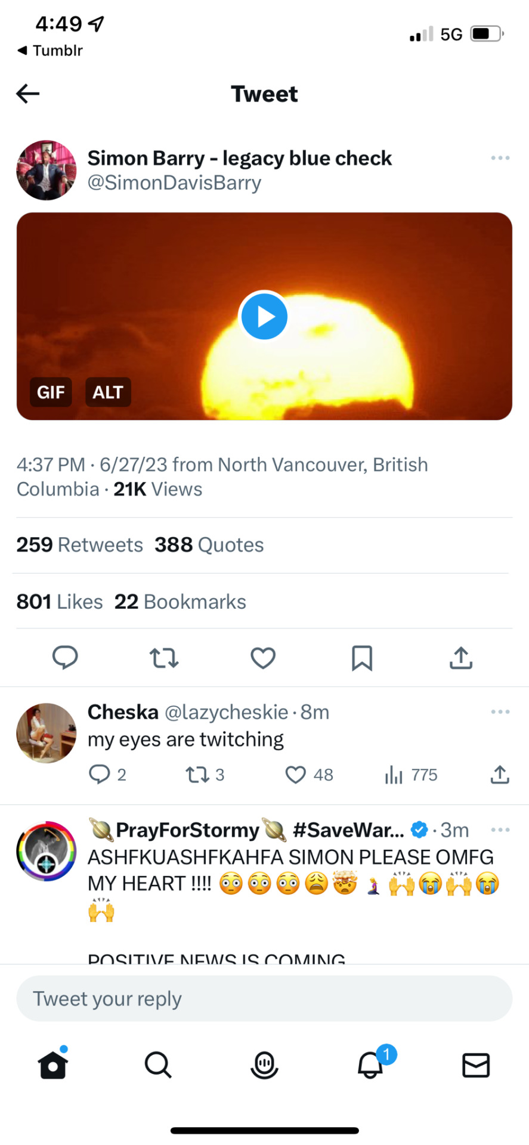Open more options on Cheska's reply
Screen dimensions: 529x1145
(x=500, y=711)
